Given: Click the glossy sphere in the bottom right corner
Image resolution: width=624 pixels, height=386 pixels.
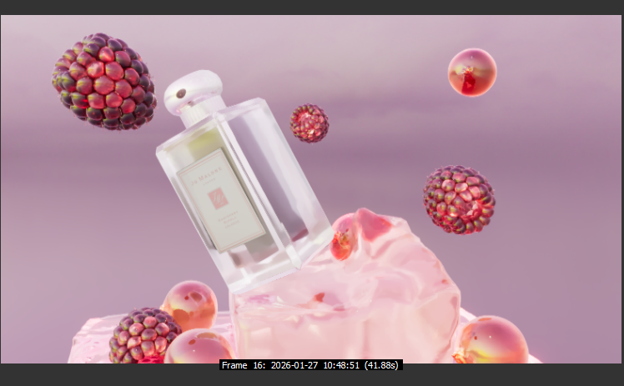Looking at the screenshot, I should [492, 340].
